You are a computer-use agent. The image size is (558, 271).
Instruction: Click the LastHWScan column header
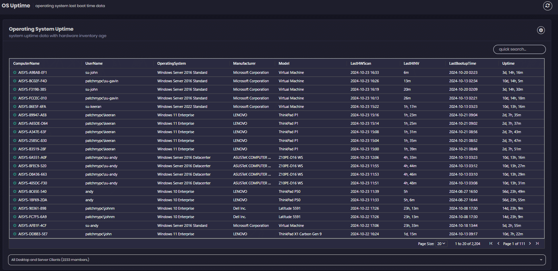[x=360, y=63]
